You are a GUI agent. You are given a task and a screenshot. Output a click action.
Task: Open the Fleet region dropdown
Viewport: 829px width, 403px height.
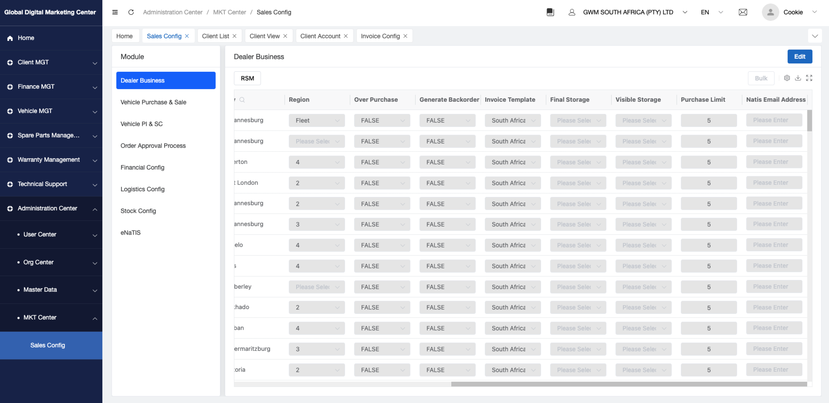click(x=317, y=120)
